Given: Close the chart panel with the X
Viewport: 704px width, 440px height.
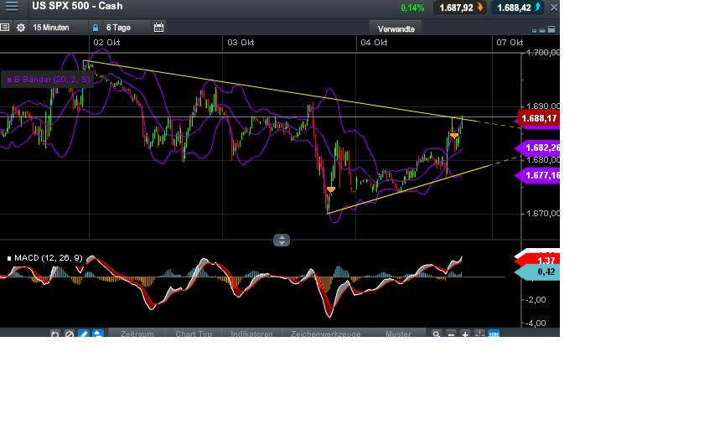Looking at the screenshot, I should point(554,8).
